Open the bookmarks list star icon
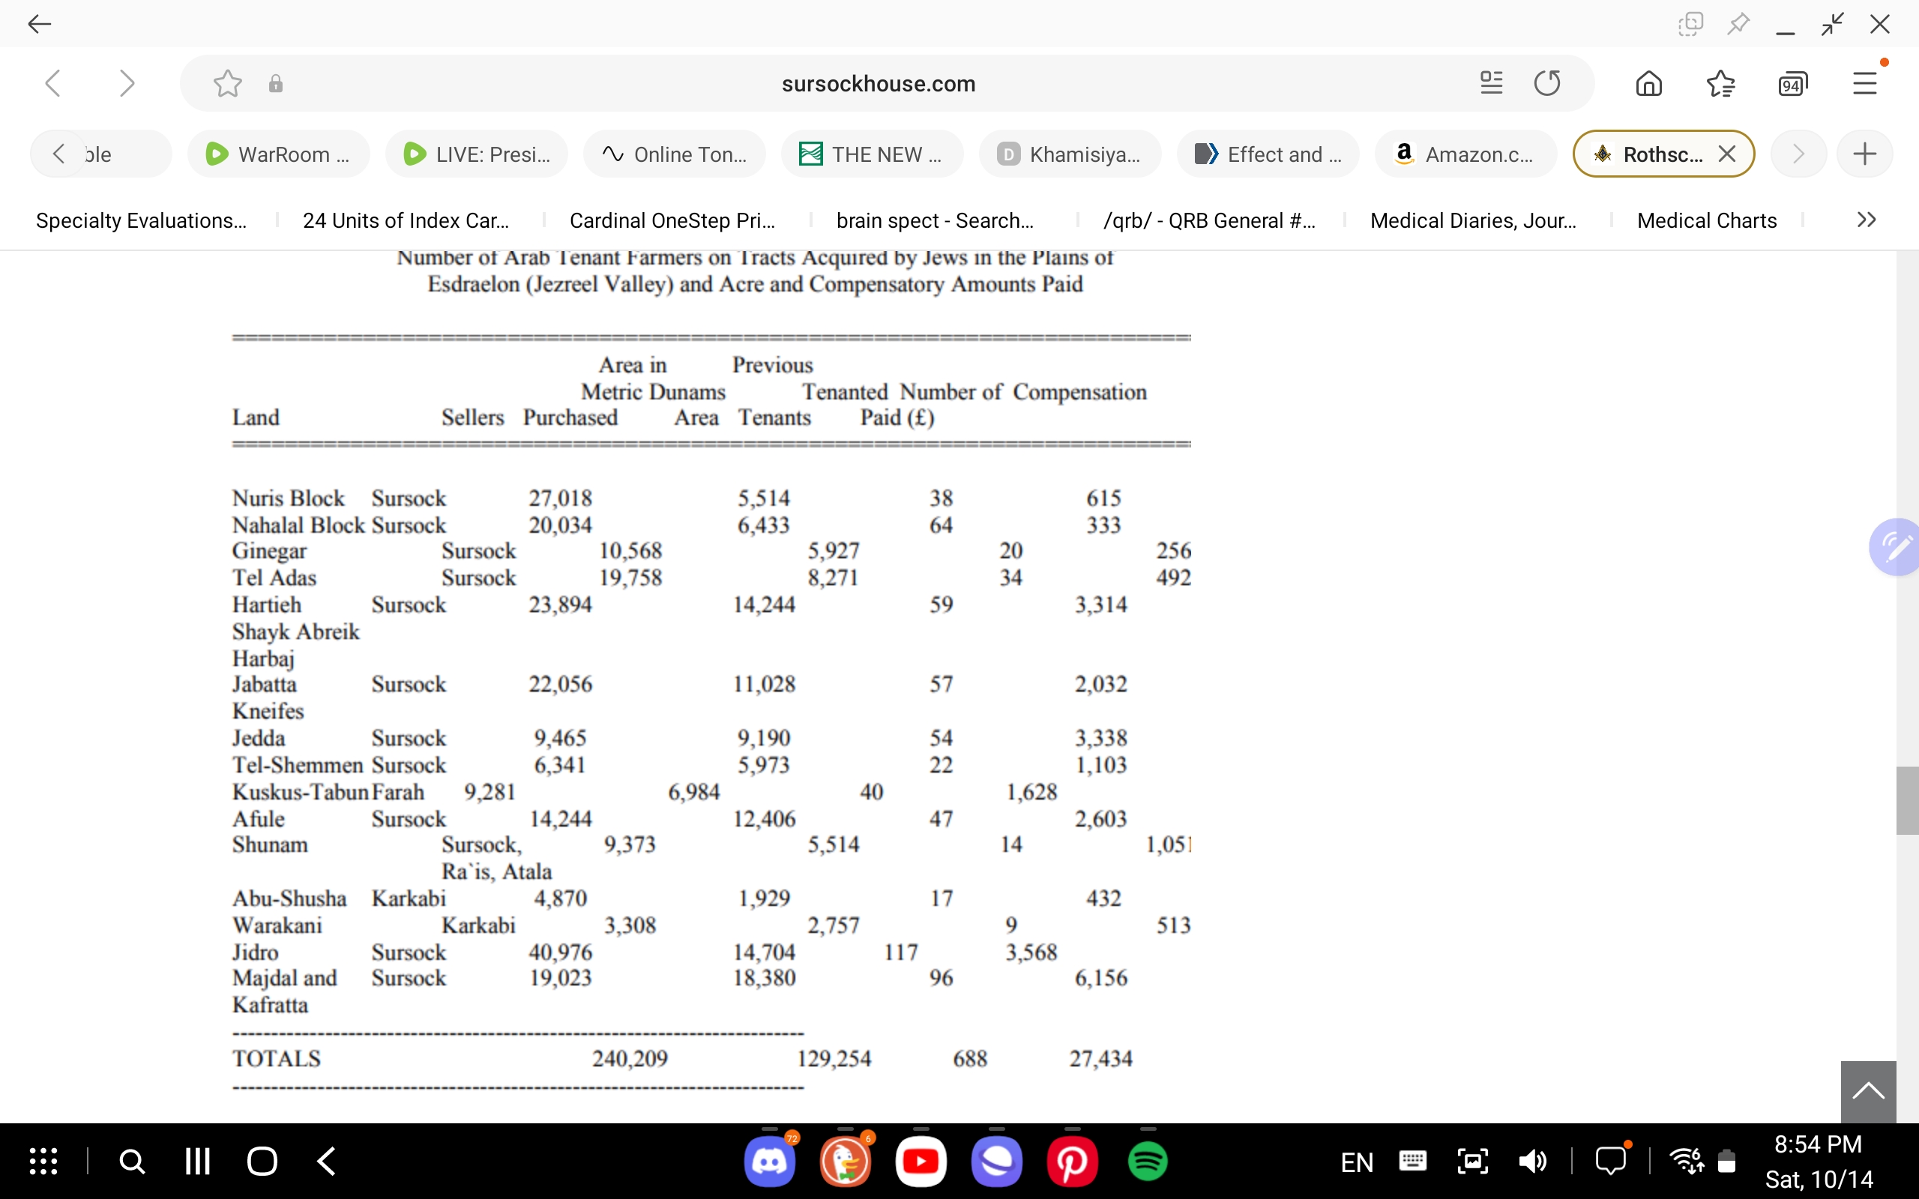 tap(1721, 83)
